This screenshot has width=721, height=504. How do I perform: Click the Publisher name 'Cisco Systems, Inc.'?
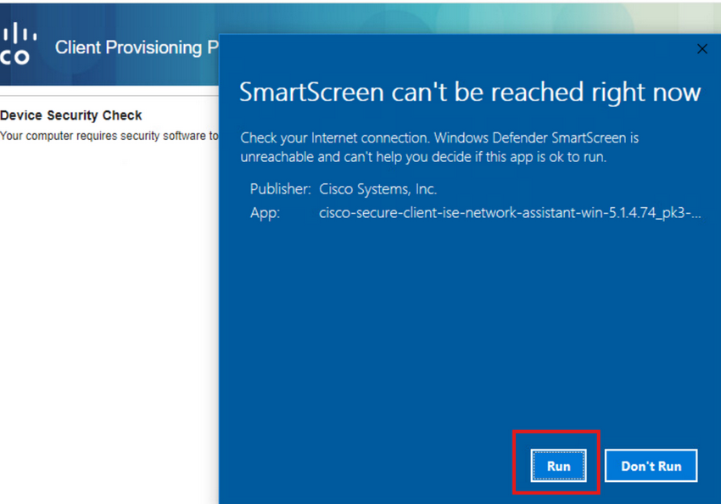(x=378, y=189)
